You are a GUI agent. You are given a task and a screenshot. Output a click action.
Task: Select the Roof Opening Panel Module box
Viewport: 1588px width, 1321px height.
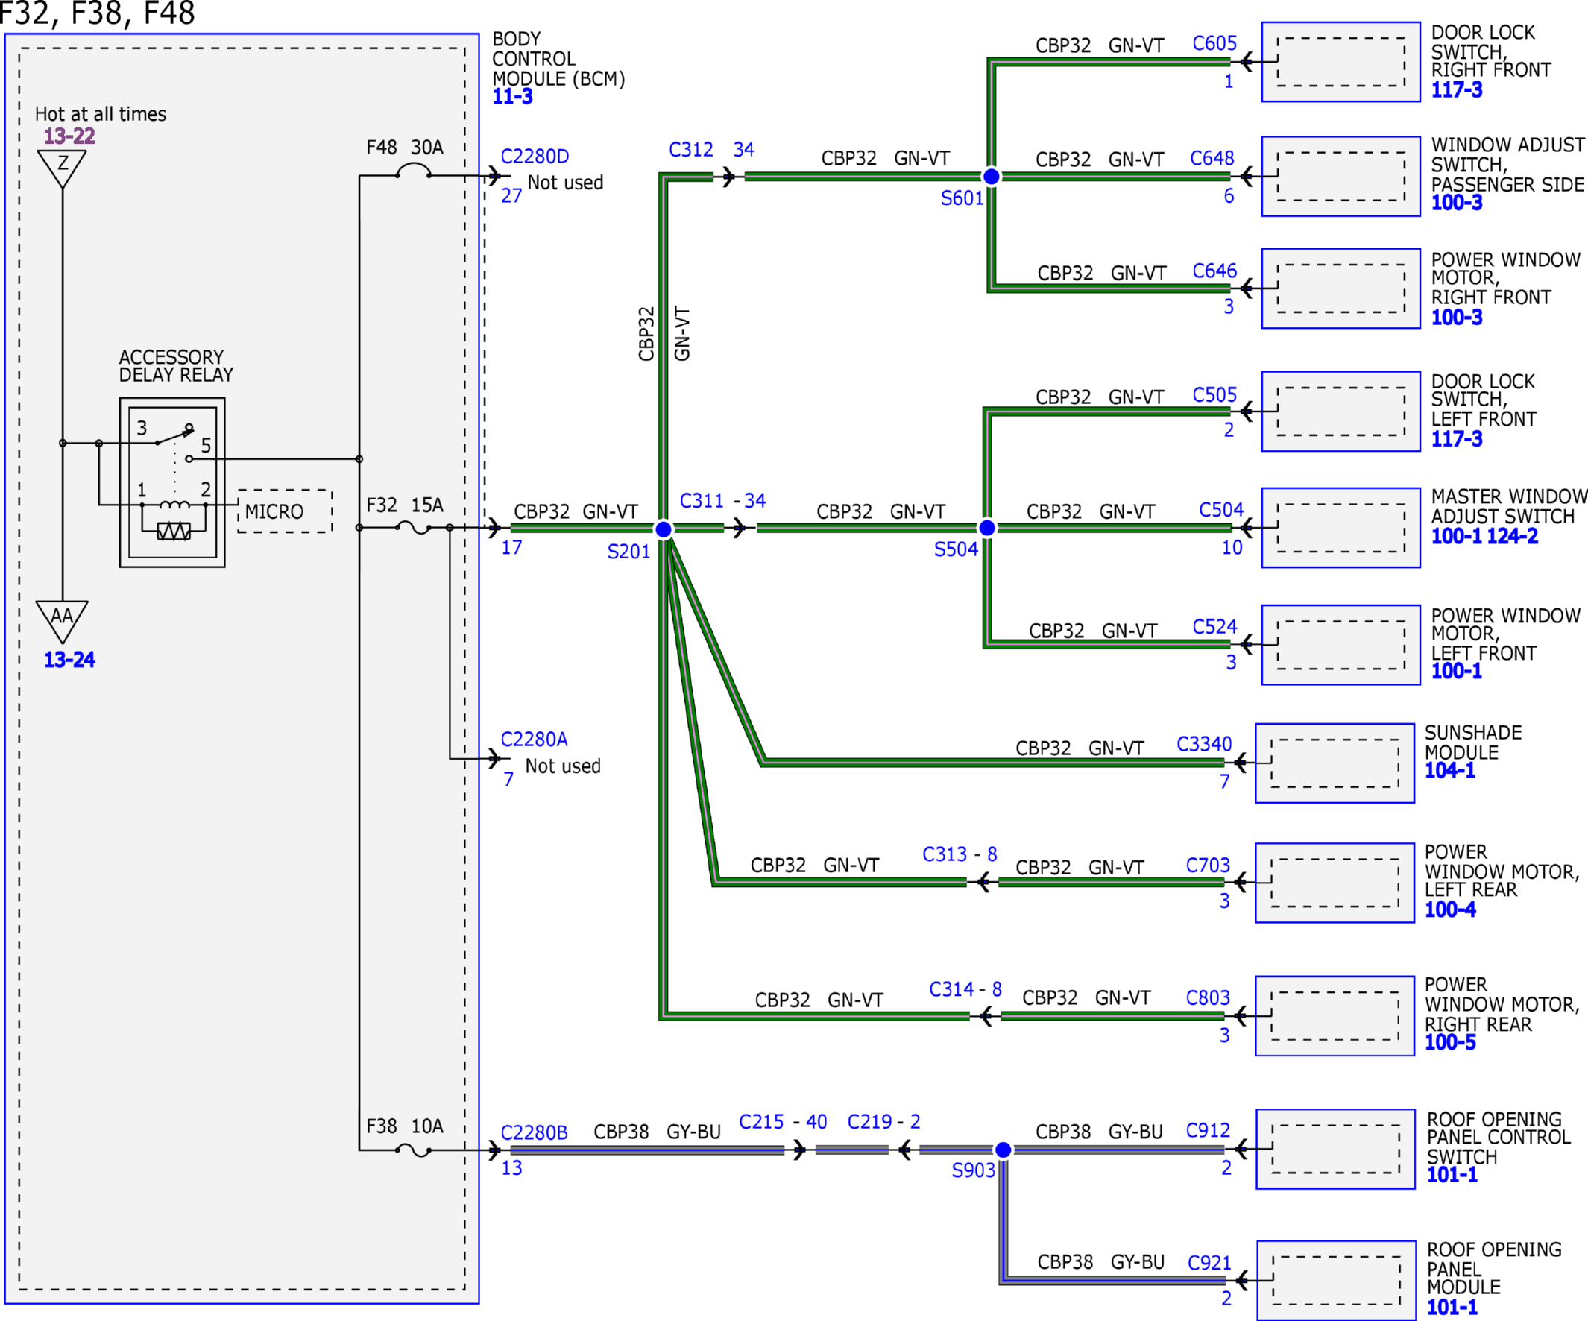pos(1336,1280)
